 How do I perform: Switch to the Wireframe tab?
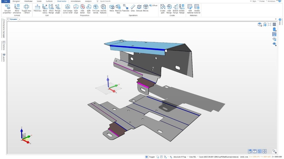click(x=28, y=1)
